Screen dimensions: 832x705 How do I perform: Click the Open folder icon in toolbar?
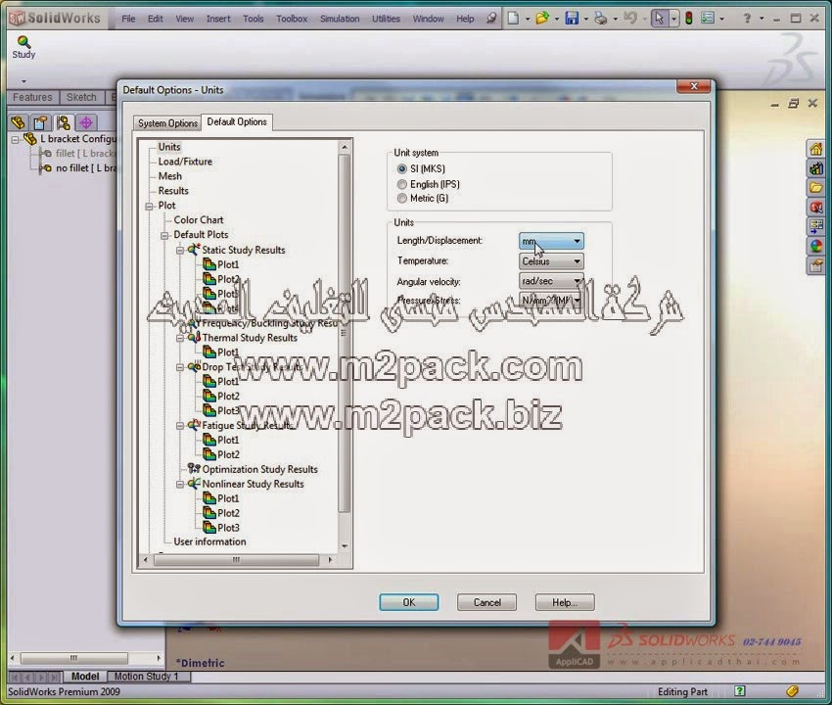tap(542, 18)
